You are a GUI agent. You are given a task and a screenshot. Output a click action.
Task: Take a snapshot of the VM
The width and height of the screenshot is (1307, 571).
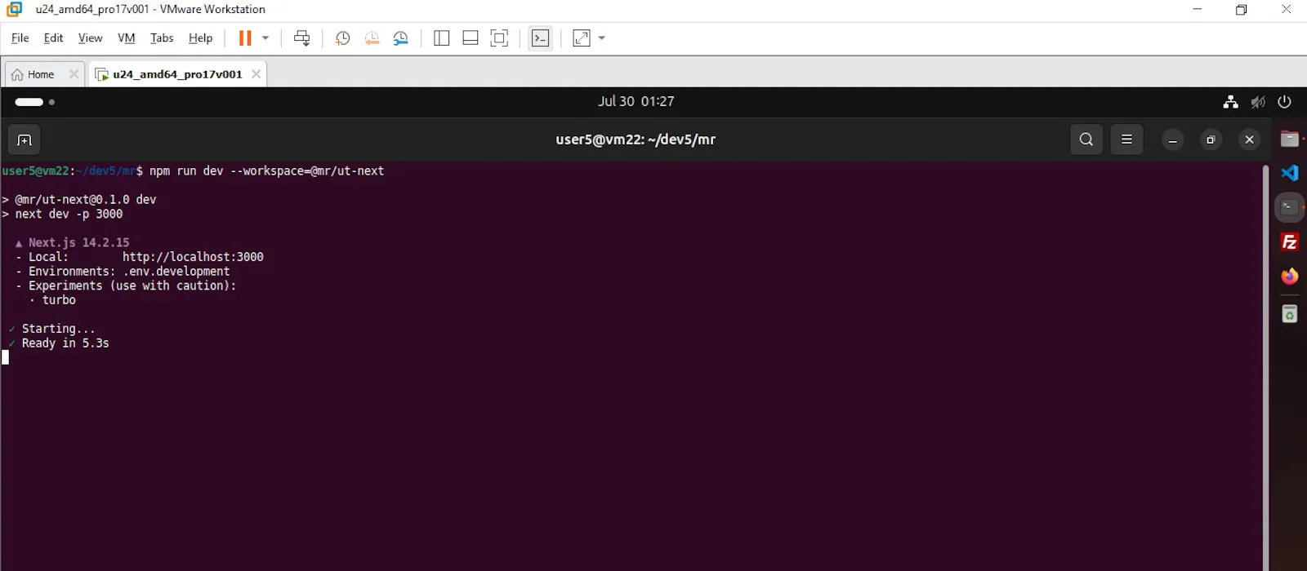pos(342,38)
